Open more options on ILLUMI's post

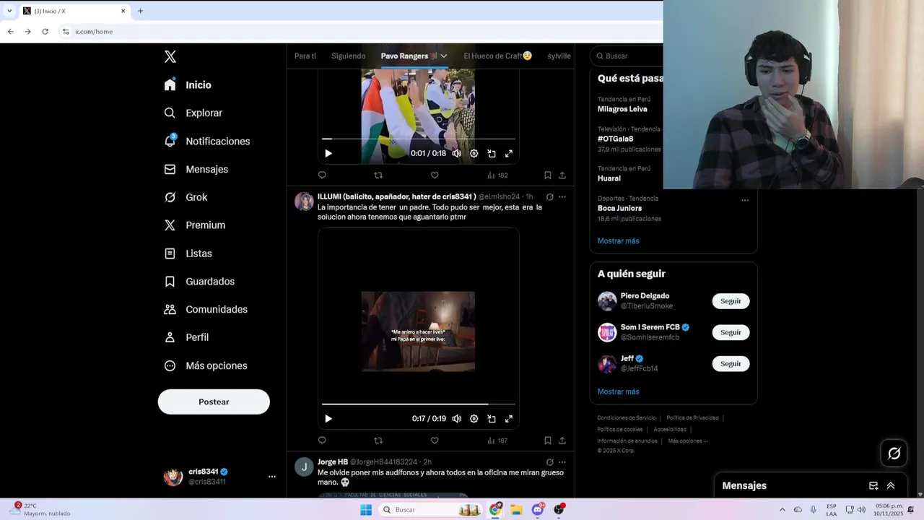click(562, 196)
